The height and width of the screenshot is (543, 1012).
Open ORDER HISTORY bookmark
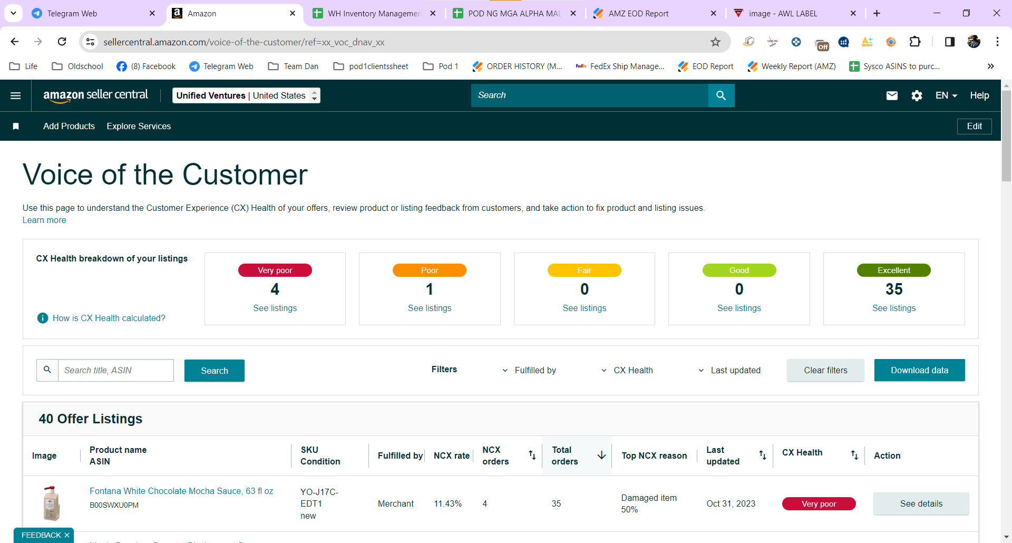click(x=517, y=66)
